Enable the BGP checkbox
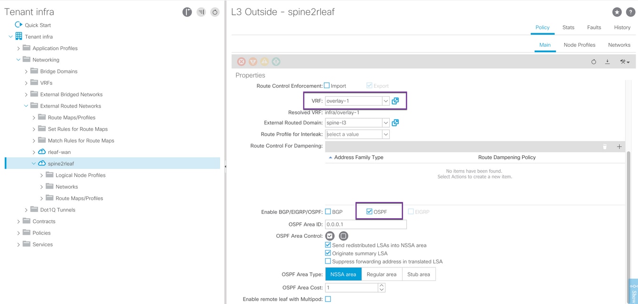Viewport: 638px width, 304px height. 327,212
